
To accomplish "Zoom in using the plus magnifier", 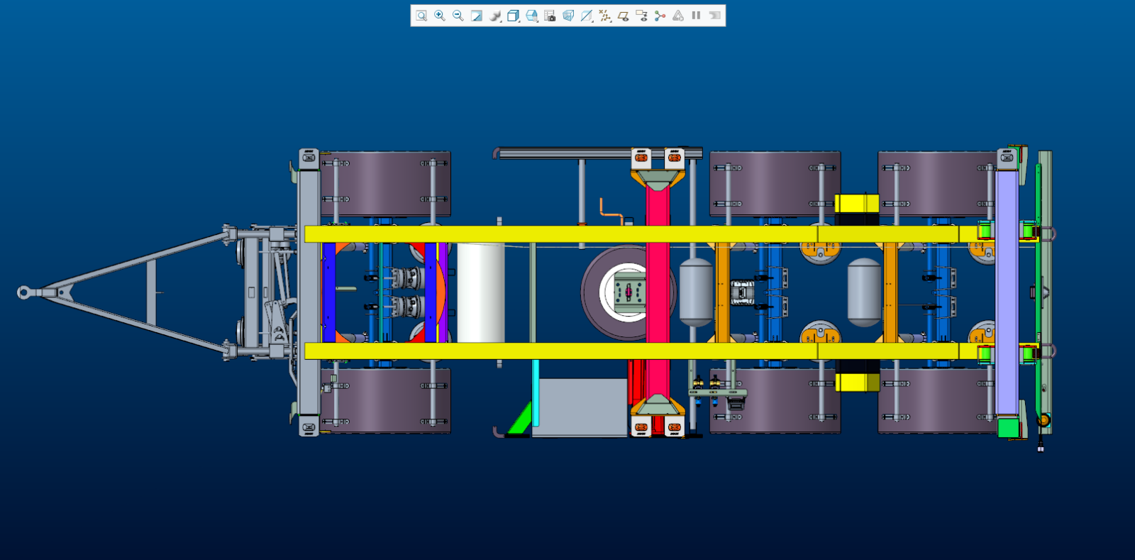I will point(440,16).
